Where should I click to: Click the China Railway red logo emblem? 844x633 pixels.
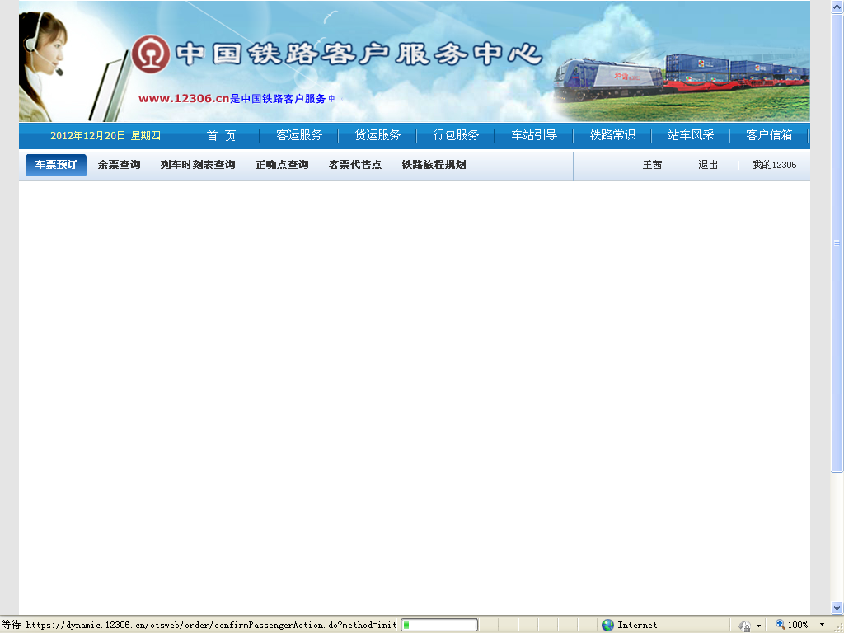coord(151,54)
